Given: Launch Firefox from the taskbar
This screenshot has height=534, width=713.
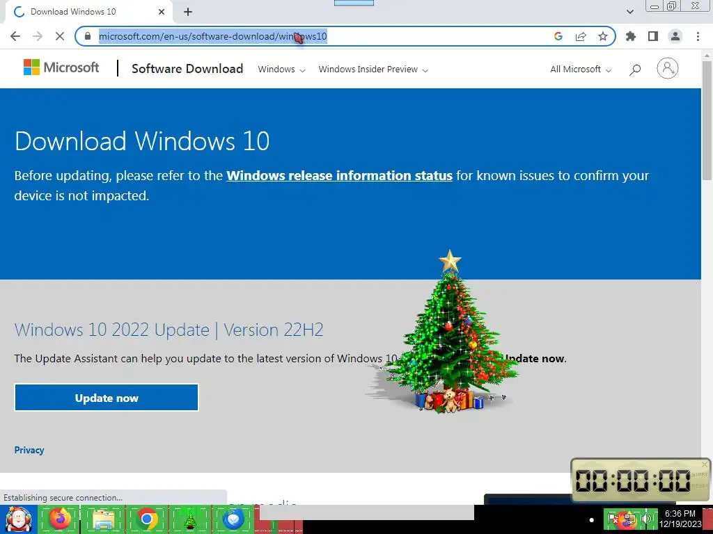Looking at the screenshot, I should coord(60,519).
